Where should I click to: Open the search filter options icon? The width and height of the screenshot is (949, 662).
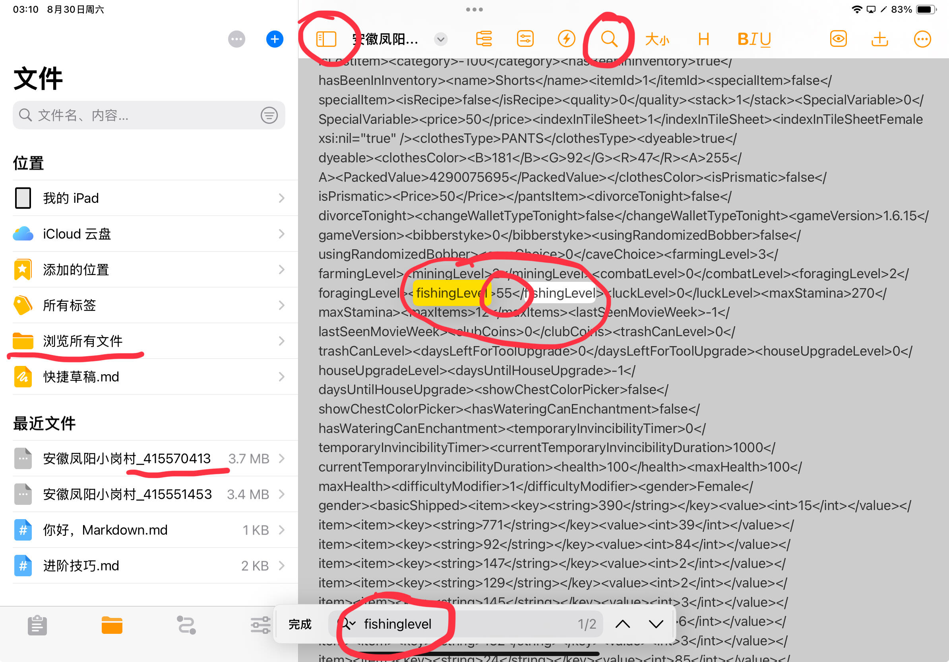coord(269,115)
